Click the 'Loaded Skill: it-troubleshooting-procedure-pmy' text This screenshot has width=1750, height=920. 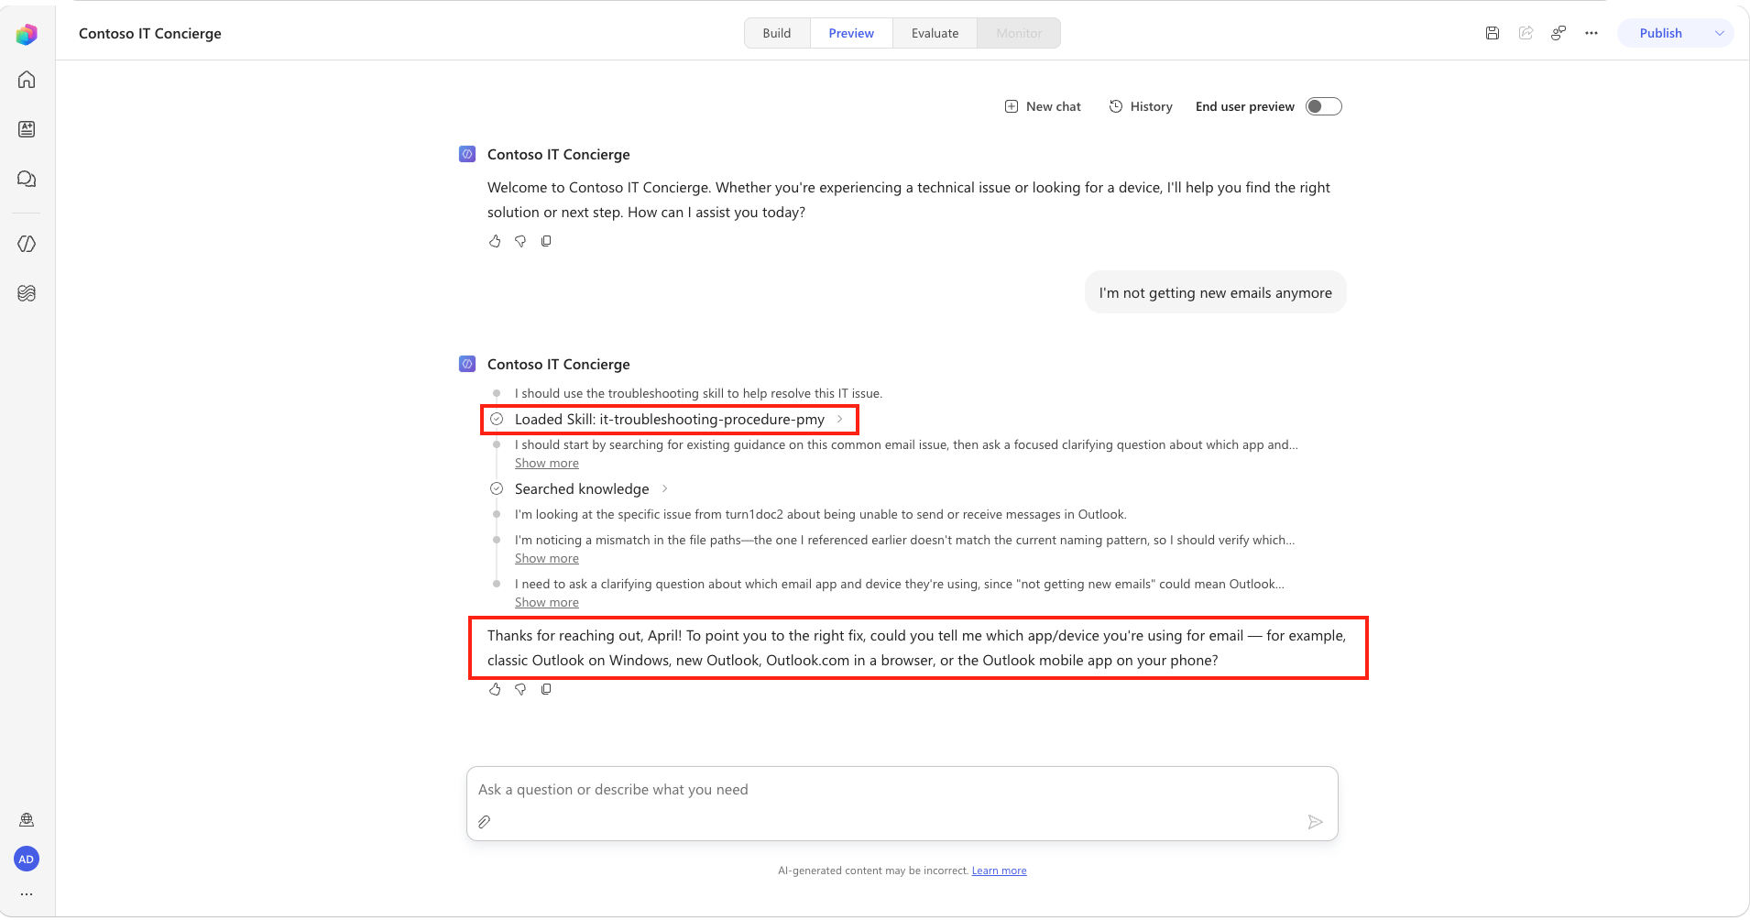670,419
